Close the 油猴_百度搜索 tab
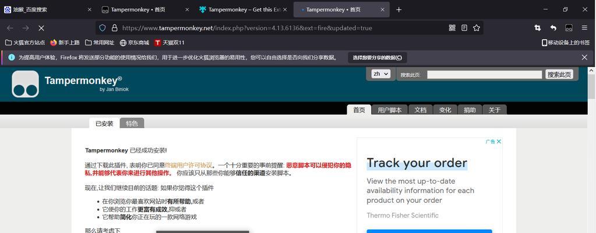This screenshot has height=233, width=596. (x=90, y=9)
